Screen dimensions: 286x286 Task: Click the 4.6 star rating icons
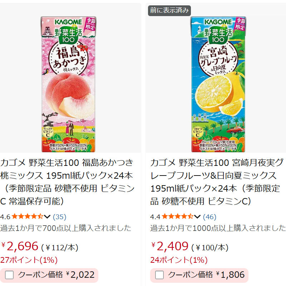[28, 217]
